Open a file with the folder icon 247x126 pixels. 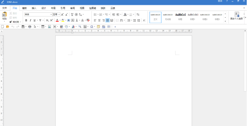pos(7,27)
